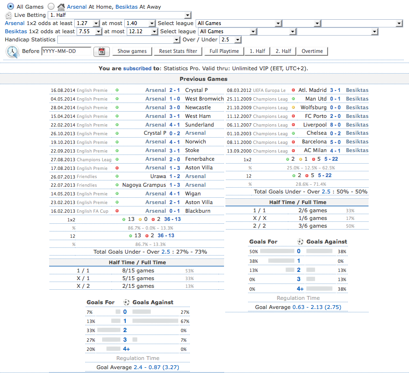The width and height of the screenshot is (409, 373).
Task: Switch to 2. Half tab
Action: [x=283, y=51]
